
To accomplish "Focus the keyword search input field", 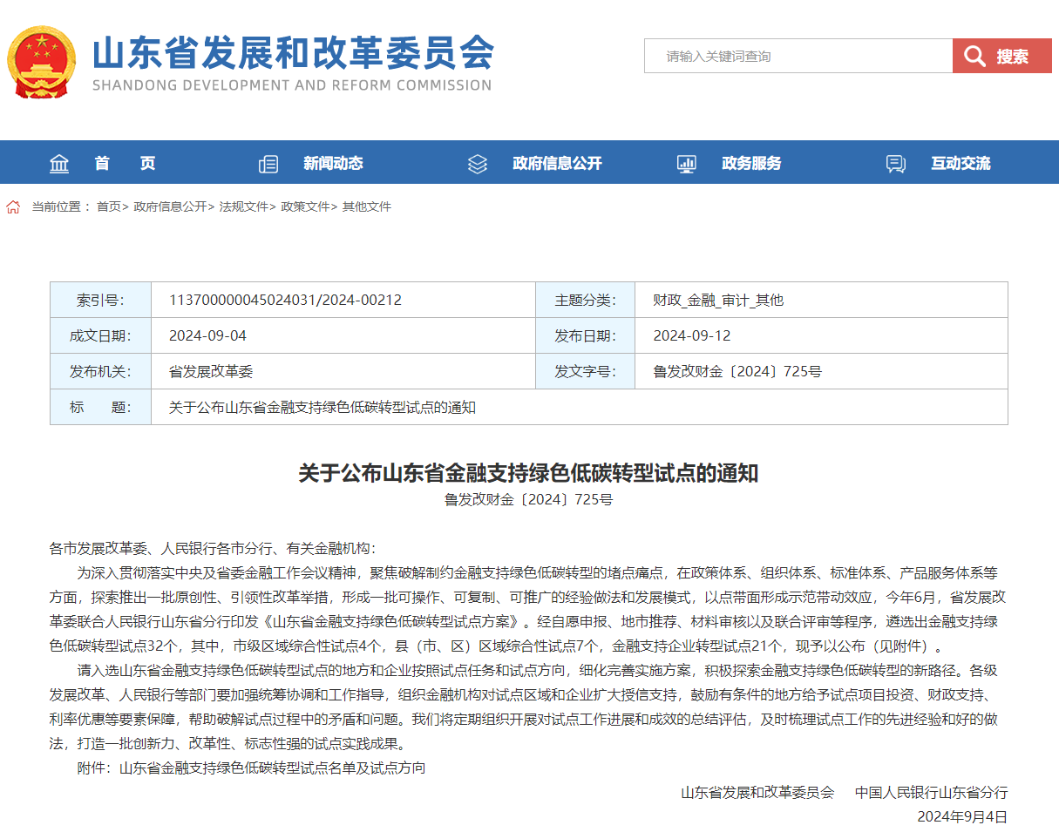I will coord(798,57).
